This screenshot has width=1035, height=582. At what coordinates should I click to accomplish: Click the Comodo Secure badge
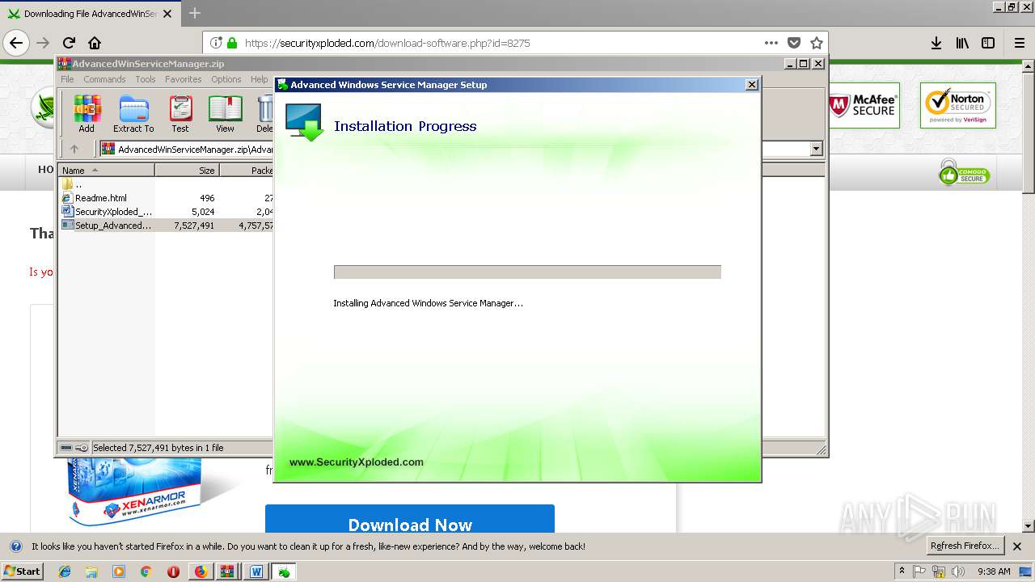964,172
